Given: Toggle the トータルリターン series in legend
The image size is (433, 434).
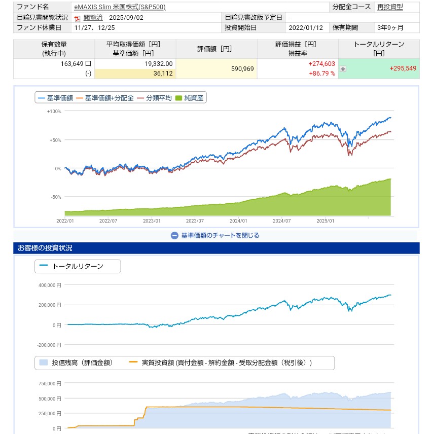Looking at the screenshot, I should (78, 266).
